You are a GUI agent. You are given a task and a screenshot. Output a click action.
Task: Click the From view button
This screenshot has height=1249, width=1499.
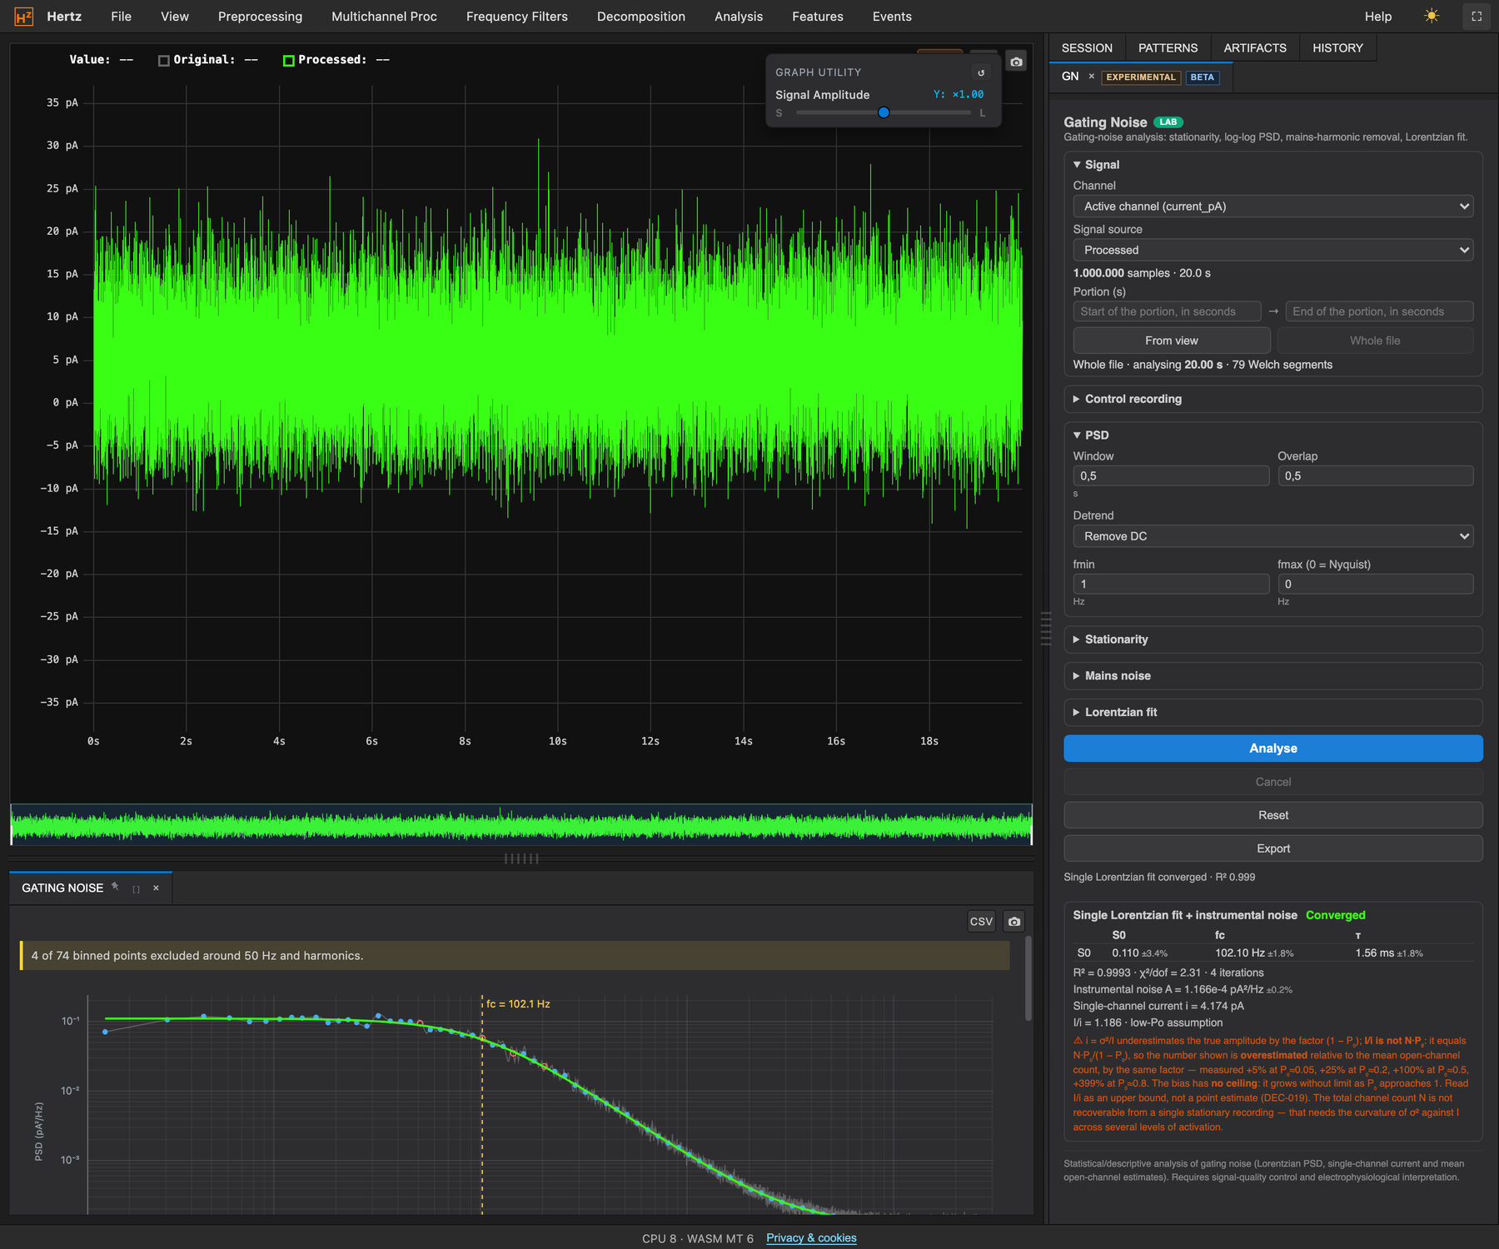click(x=1171, y=341)
